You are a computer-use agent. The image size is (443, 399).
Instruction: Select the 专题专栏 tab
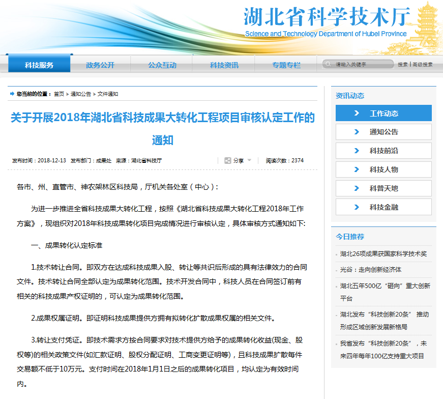tap(286, 65)
